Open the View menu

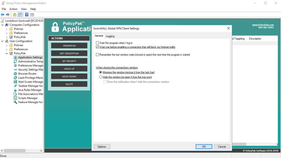click(24, 9)
